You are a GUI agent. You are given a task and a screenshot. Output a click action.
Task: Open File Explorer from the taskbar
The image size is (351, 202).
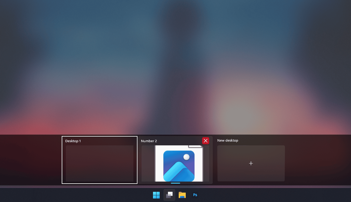coord(182,195)
